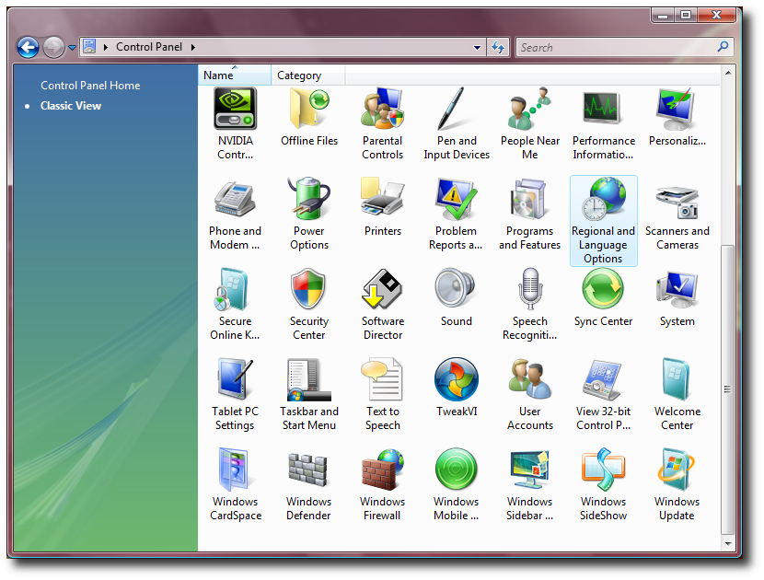Viewport: 764px width, 580px height.
Task: Open Windows SideShow
Action: pos(604,484)
